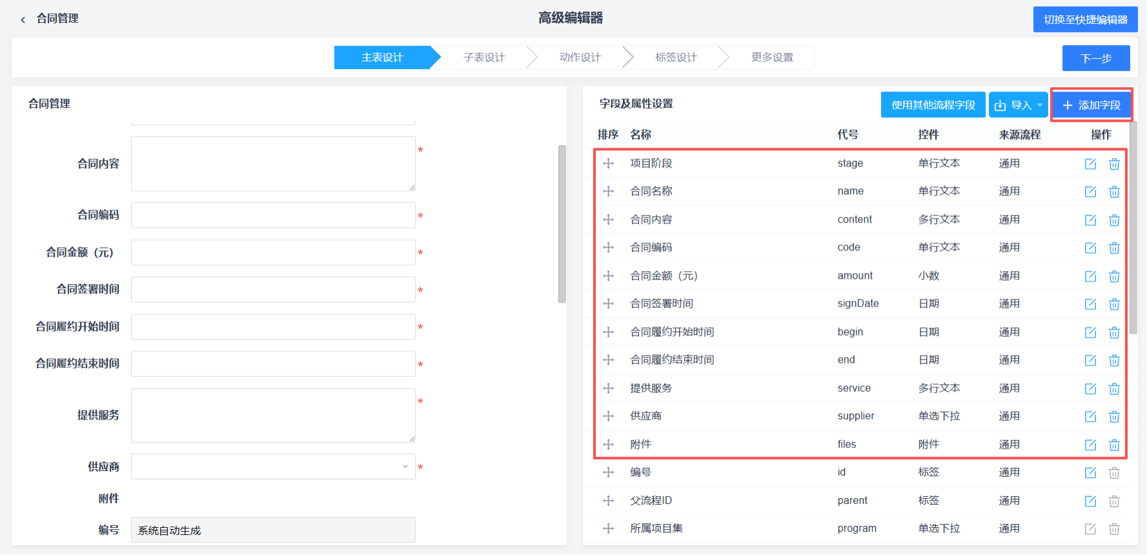Edit the 合同金额（元） field

1090,276
